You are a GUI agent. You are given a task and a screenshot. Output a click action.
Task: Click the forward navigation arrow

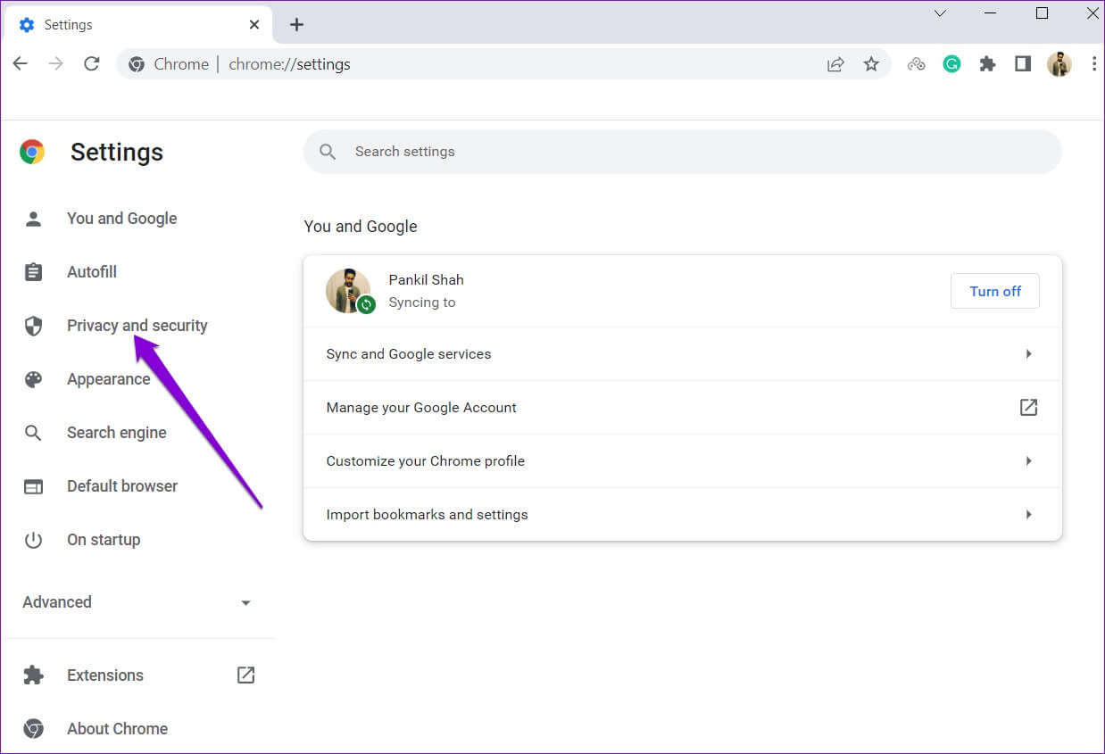point(56,64)
